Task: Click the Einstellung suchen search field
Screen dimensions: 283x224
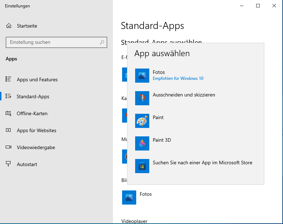Action: (x=53, y=42)
